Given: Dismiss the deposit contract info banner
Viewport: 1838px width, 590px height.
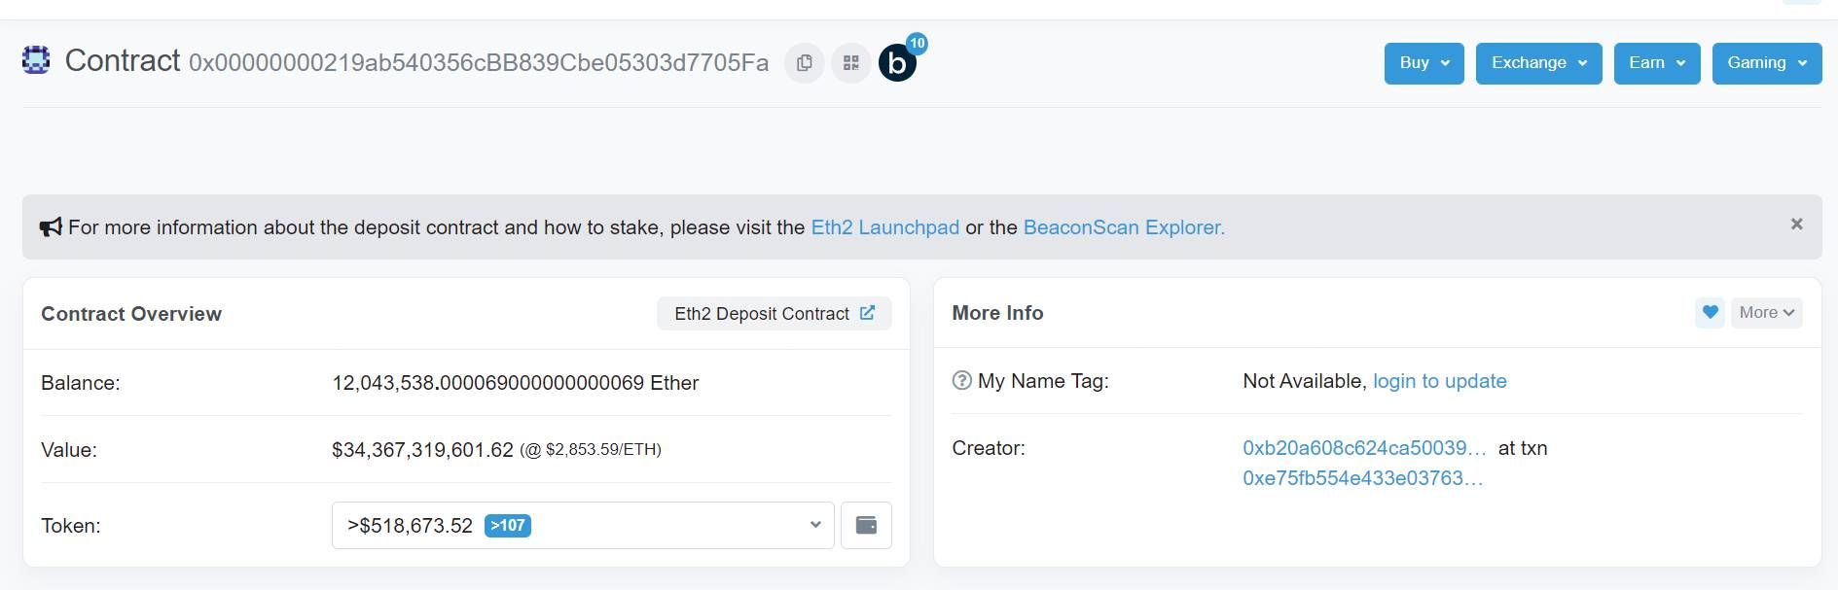Looking at the screenshot, I should [1796, 225].
